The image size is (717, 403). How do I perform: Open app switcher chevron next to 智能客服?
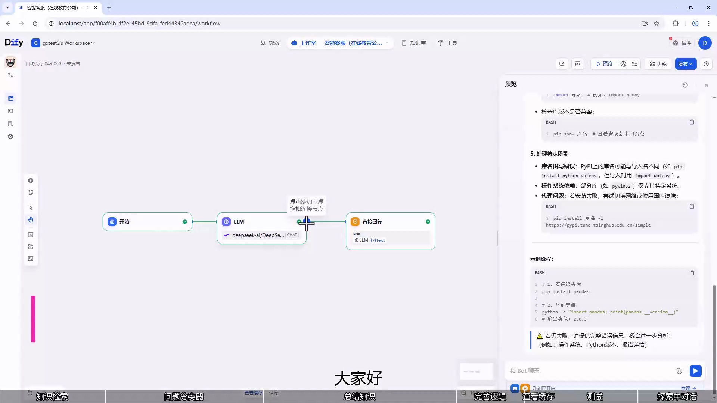(387, 43)
